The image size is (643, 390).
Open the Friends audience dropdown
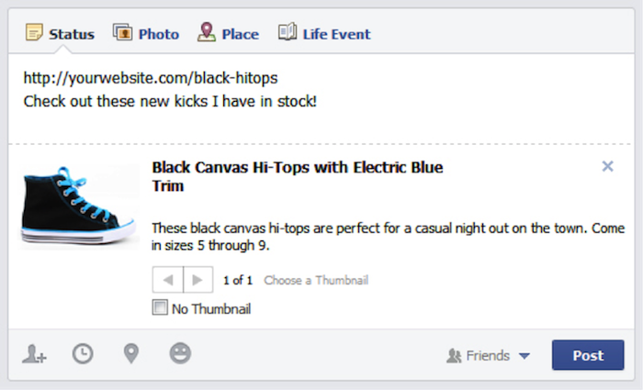pyautogui.click(x=488, y=355)
